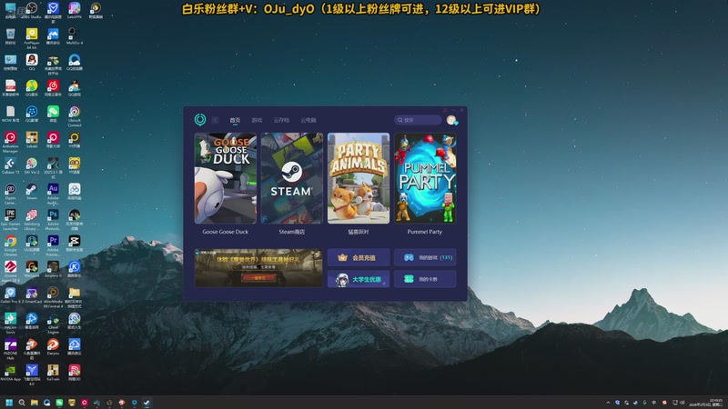Click the 大学生优惠 button
728x409 pixels.
359,279
